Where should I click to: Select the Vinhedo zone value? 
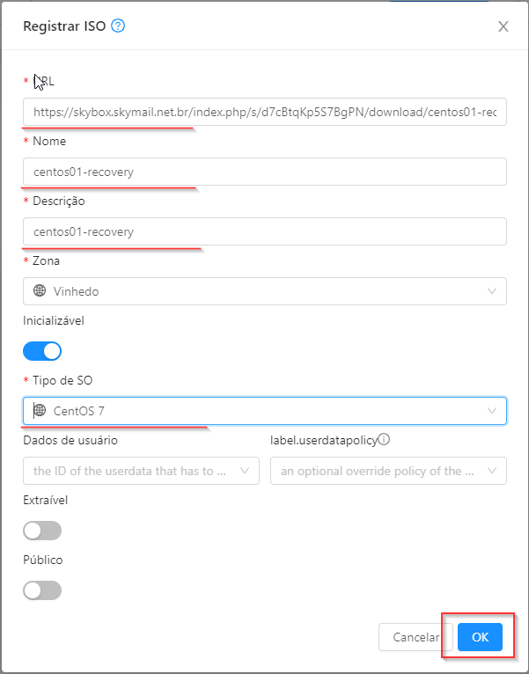[x=76, y=291]
